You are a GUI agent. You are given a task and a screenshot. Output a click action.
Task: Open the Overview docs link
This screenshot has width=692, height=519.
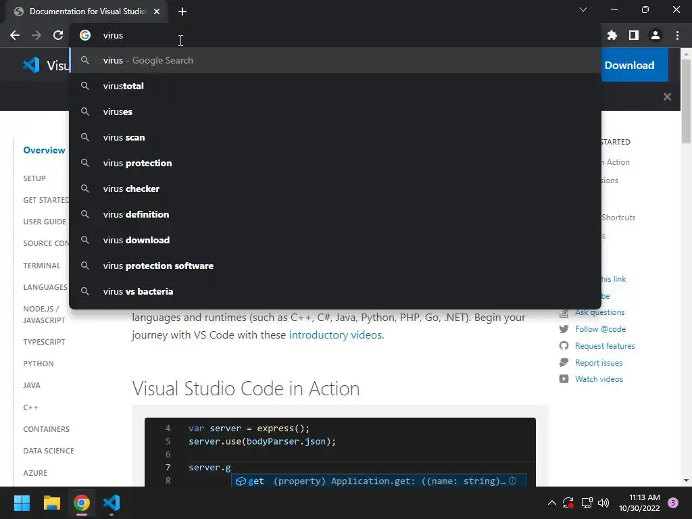(x=44, y=150)
